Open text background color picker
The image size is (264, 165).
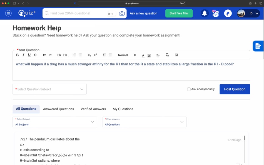[x=149, y=56]
